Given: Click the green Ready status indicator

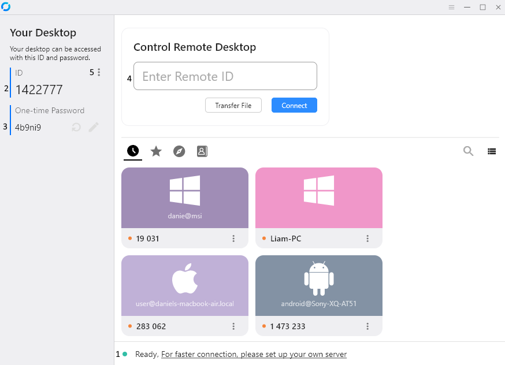Looking at the screenshot, I should pos(125,353).
